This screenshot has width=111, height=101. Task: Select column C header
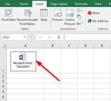point(69,46)
